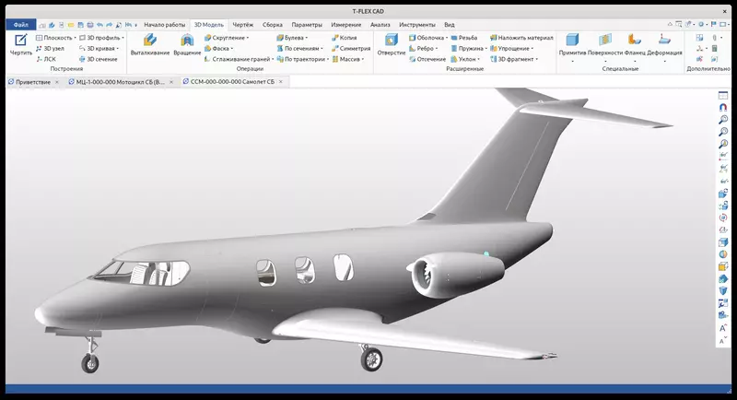
Task: Open the Файл menu button
Action: (21, 24)
